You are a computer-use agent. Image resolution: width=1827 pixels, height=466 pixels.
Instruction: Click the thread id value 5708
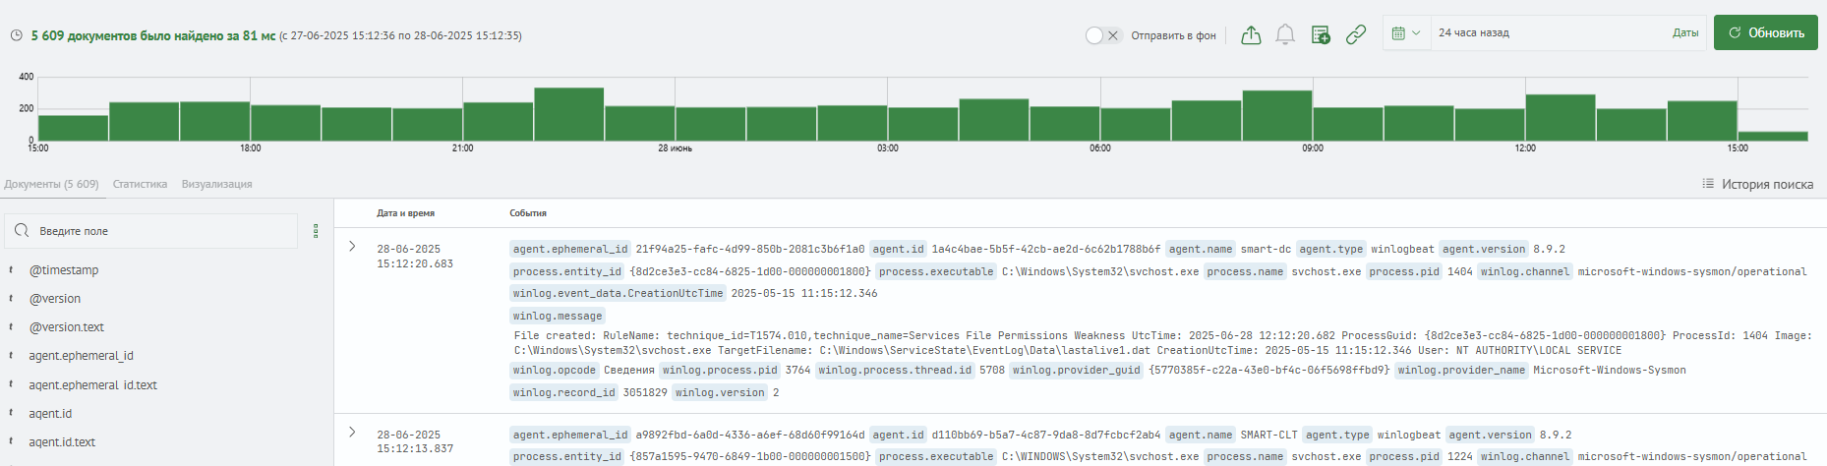coord(992,370)
